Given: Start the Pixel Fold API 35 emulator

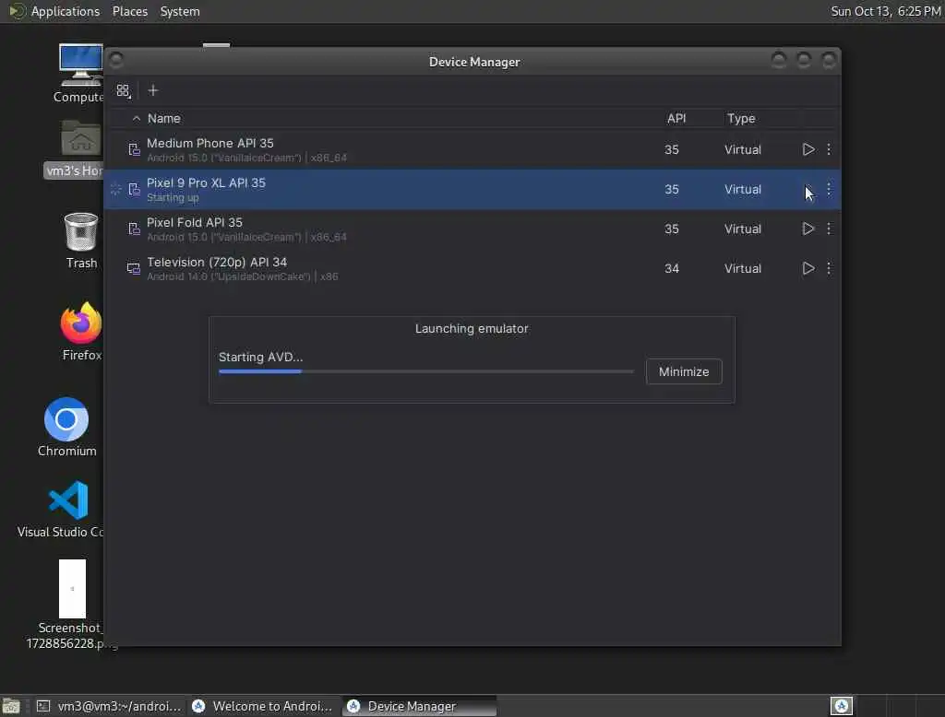Looking at the screenshot, I should [x=808, y=229].
